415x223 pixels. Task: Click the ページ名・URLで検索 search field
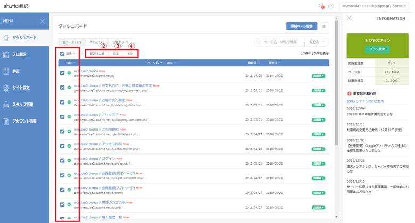tap(280, 42)
